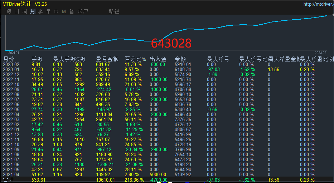
Task: Click floating profit 13.56 in 2023.01 row
Action: (x=274, y=70)
